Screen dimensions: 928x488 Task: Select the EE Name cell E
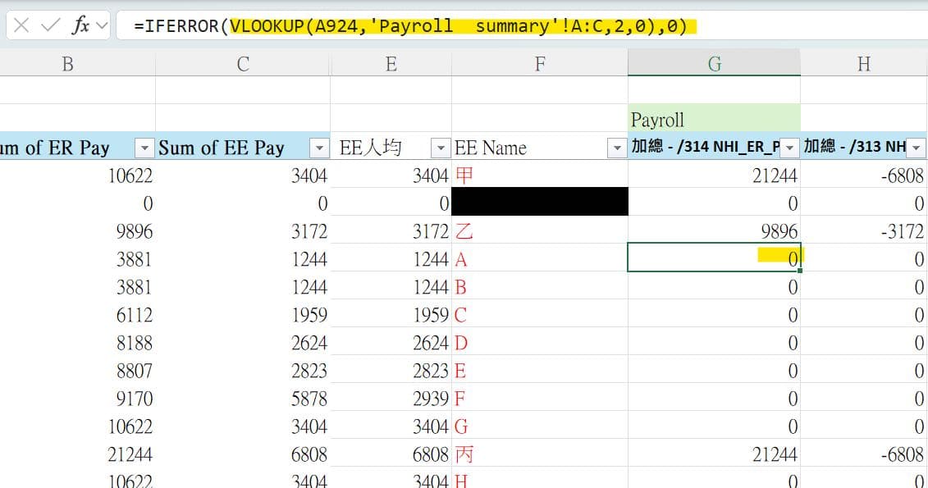pos(540,370)
